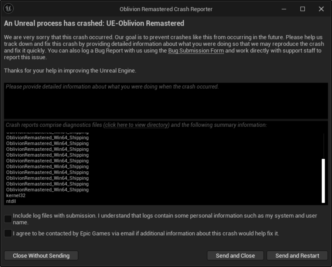The height and width of the screenshot is (267, 332).
Task: Close the Crash Reporter with the X
Action: 321,9
